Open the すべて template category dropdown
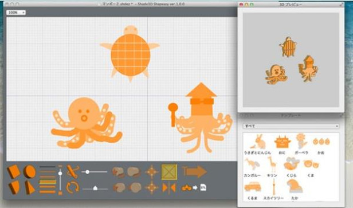 click(291, 126)
